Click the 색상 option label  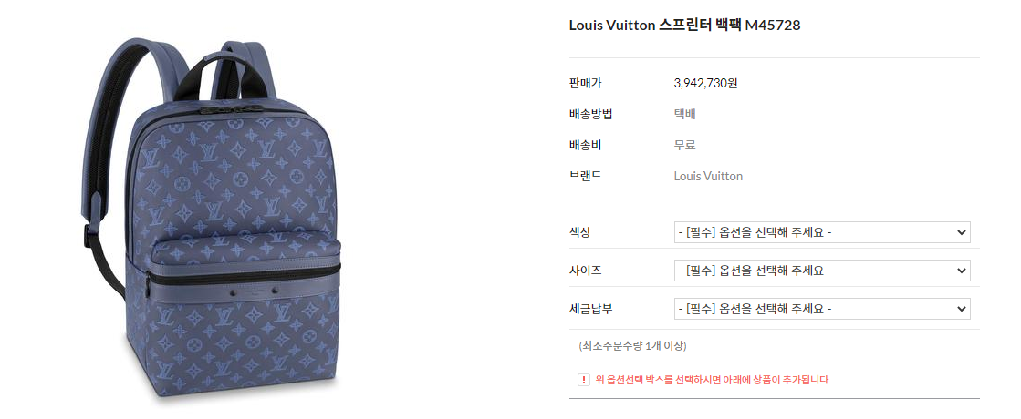click(x=579, y=232)
